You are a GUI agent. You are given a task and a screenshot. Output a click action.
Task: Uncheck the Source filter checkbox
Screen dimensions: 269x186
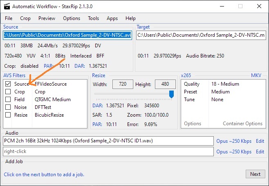click(x=8, y=84)
